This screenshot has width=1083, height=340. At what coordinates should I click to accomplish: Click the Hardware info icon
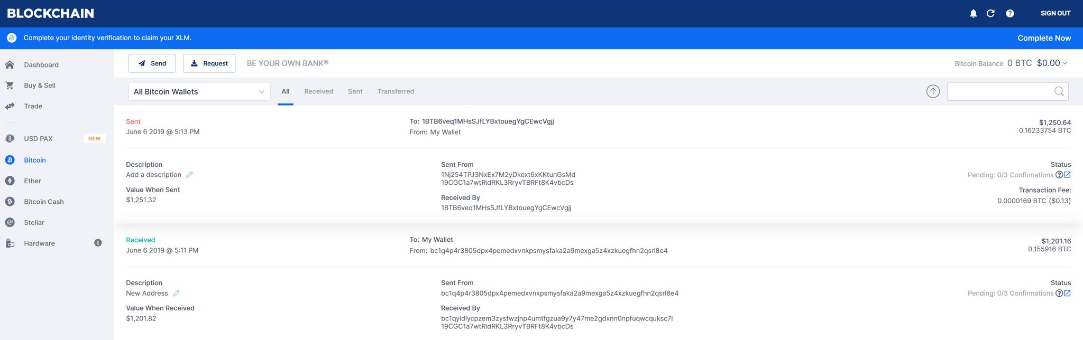click(x=98, y=243)
